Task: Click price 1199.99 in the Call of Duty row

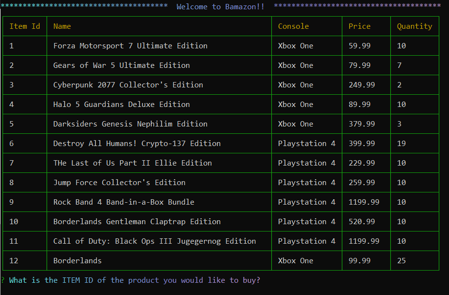Action: (x=364, y=241)
